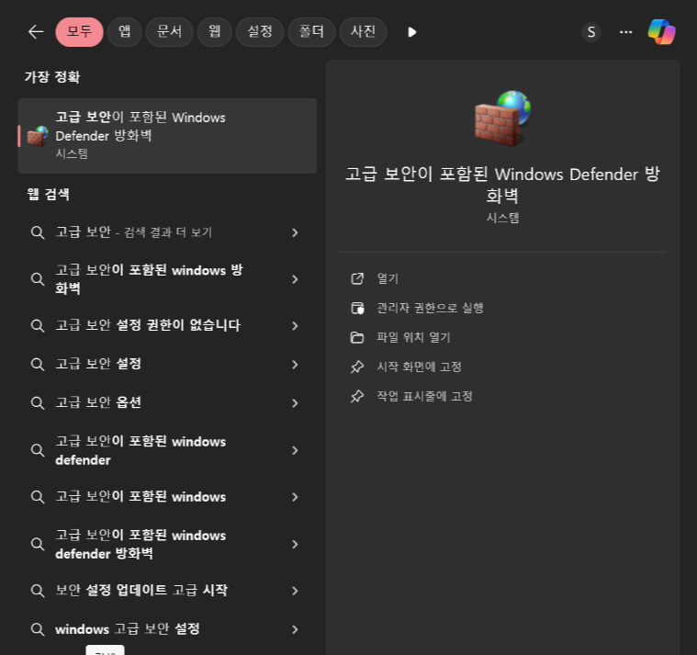Expand chevron for windows 방화벽 suggestion
Image resolution: width=697 pixels, height=655 pixels.
[295, 279]
